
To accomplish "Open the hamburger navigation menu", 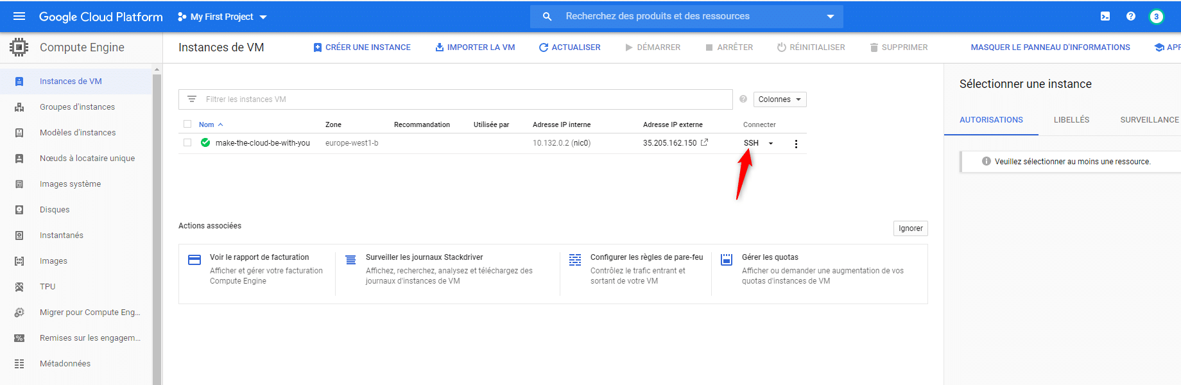I will tap(19, 16).
